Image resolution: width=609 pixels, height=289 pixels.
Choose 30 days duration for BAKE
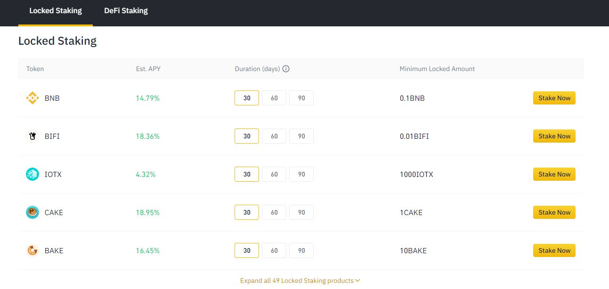point(247,250)
